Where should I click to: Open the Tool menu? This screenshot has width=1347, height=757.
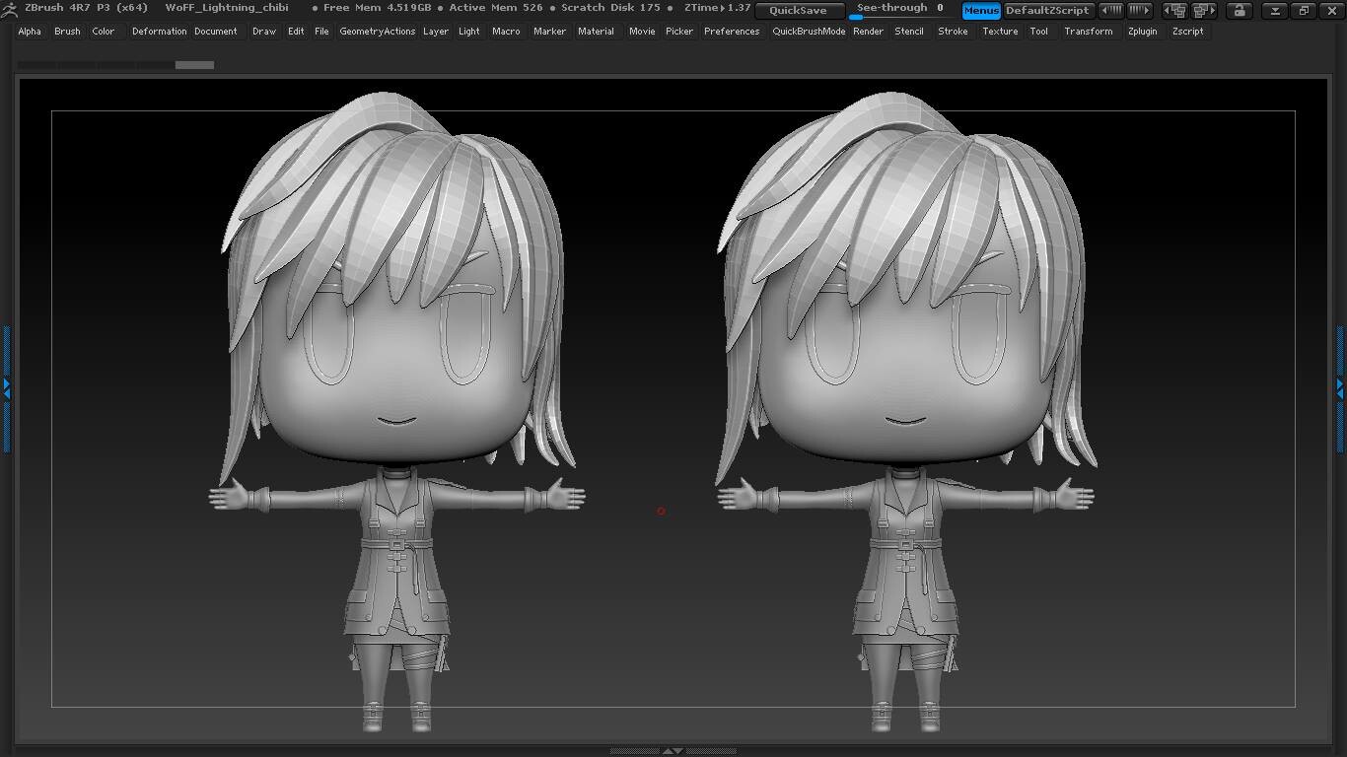click(x=1038, y=32)
